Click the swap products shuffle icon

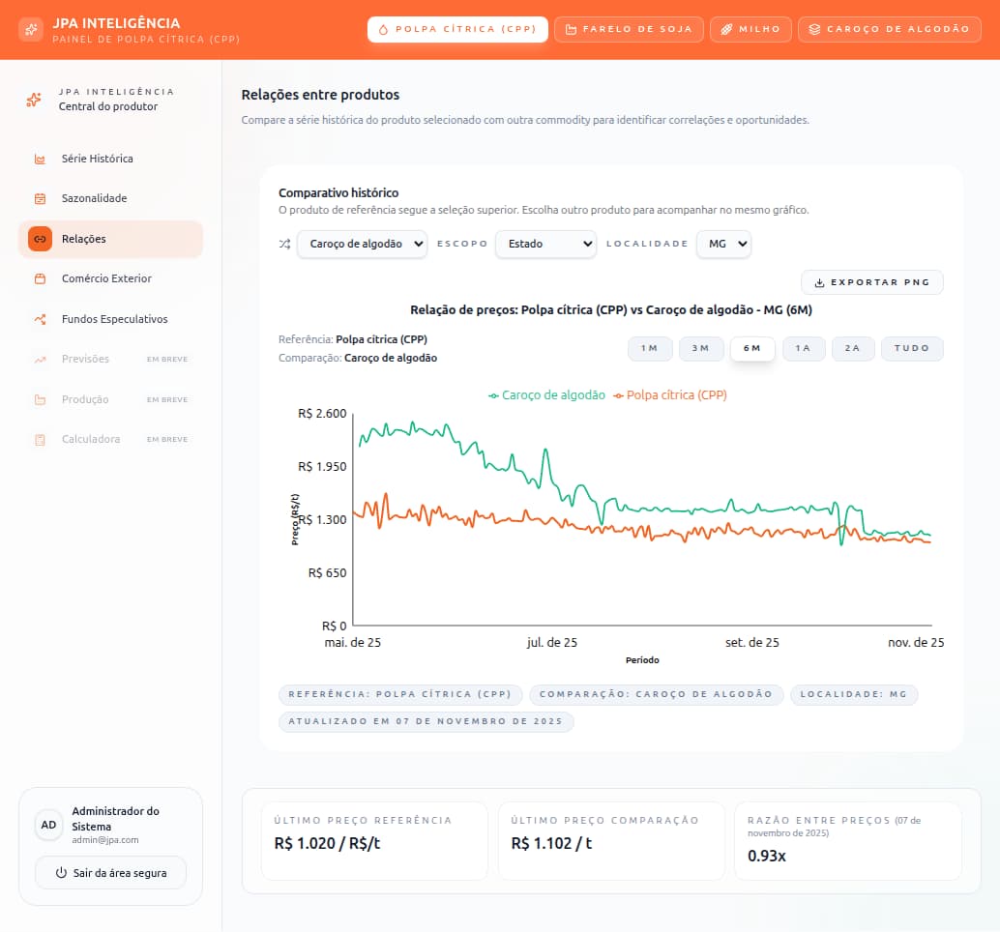tap(283, 245)
